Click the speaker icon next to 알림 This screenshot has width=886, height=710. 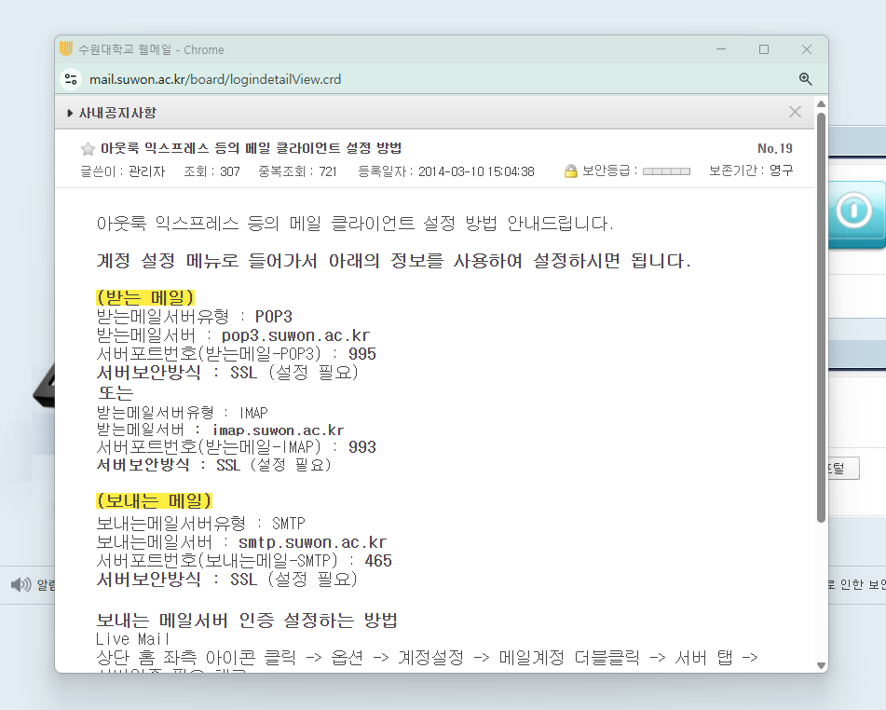(20, 585)
